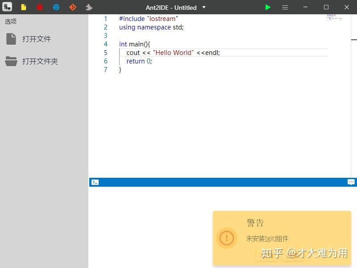Screen dimensions: 357x268
Task: Click the warning exclamation icon
Action: tap(227, 238)
